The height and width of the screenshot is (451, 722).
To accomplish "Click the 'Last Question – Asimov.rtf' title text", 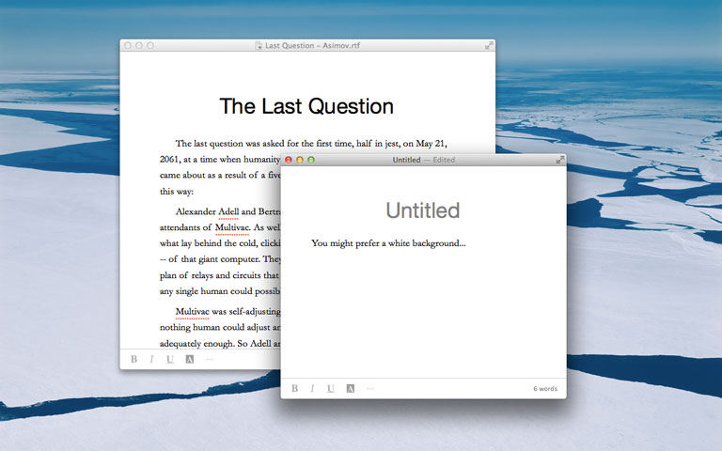I will [x=313, y=45].
